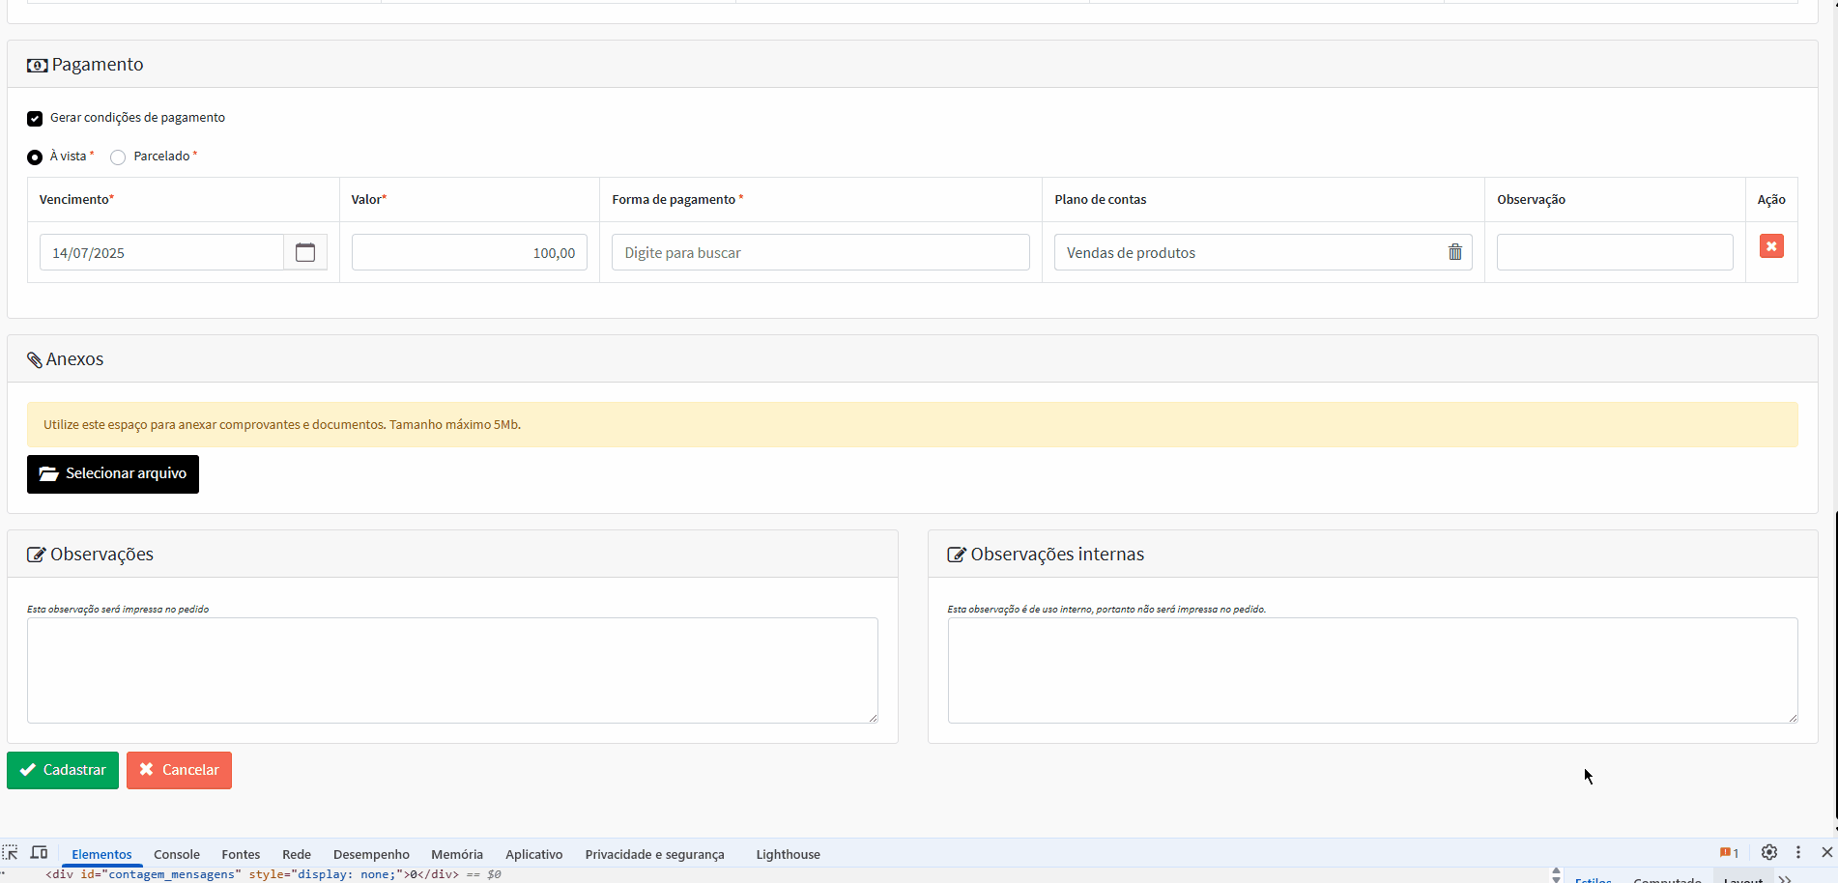Focus the Observações internas text area
1838x883 pixels.
coord(1371,669)
